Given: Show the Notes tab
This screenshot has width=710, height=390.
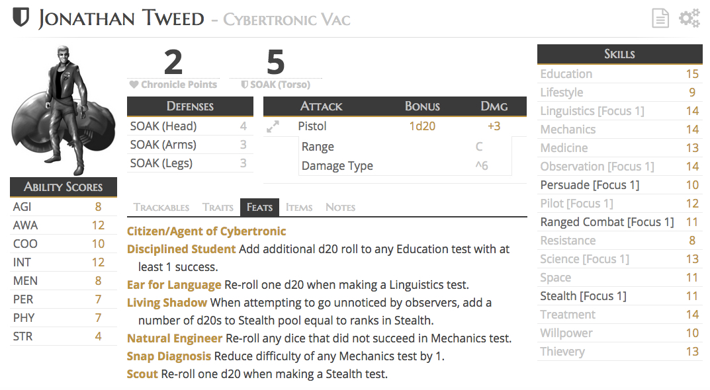Looking at the screenshot, I should [341, 207].
